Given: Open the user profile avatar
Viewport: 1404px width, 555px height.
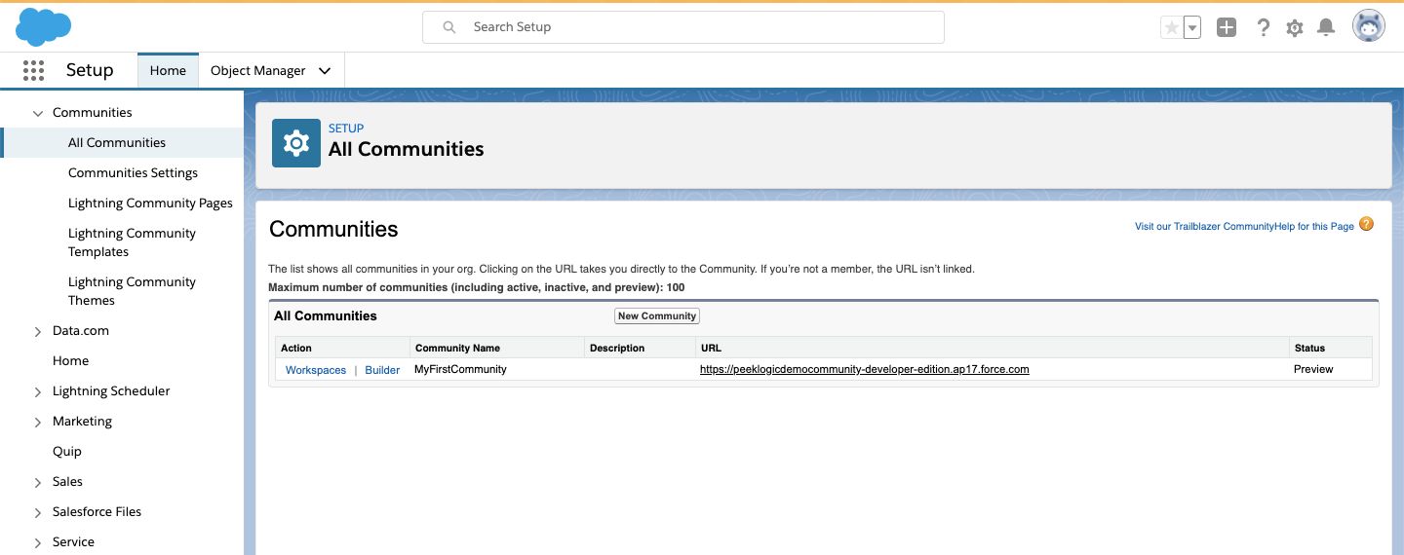Looking at the screenshot, I should pyautogui.click(x=1369, y=26).
